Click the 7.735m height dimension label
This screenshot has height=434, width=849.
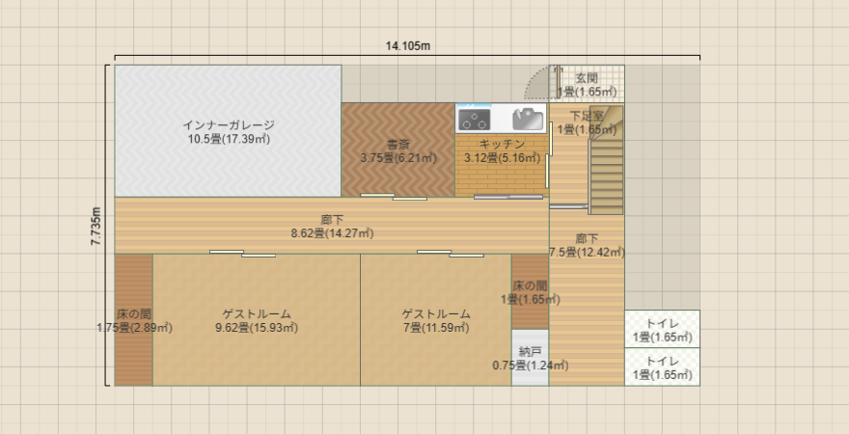[x=96, y=227]
